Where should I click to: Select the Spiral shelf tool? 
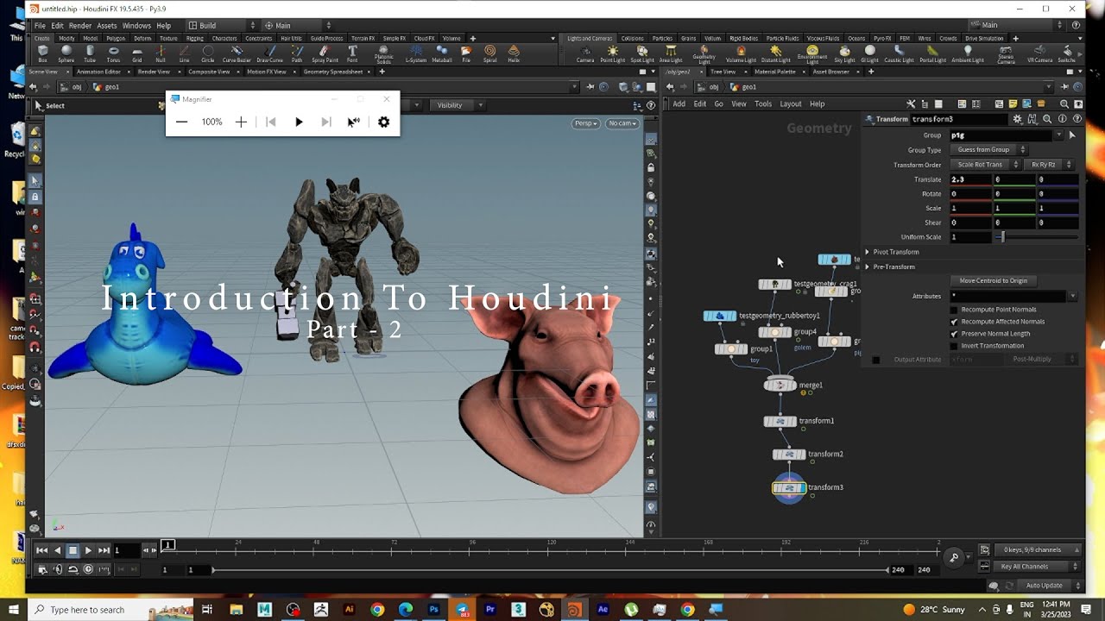(490, 54)
